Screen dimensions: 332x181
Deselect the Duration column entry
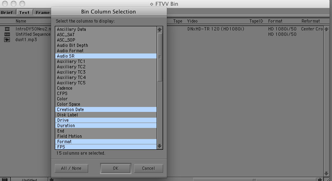point(106,125)
